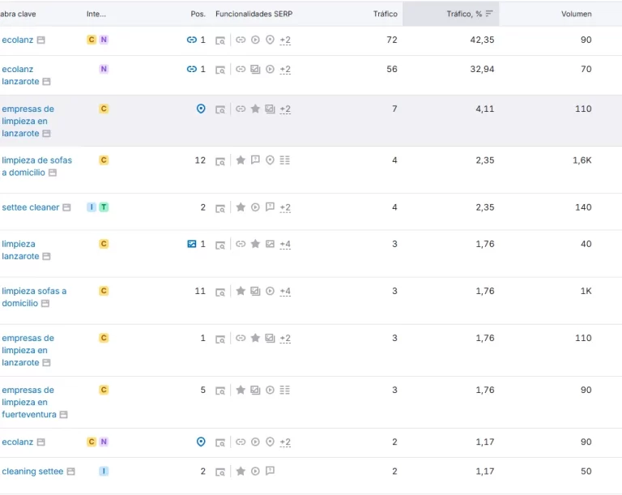The width and height of the screenshot is (622, 495).
Task: Expand +4 SERP features for limpieza lanzarote
Action: point(285,244)
